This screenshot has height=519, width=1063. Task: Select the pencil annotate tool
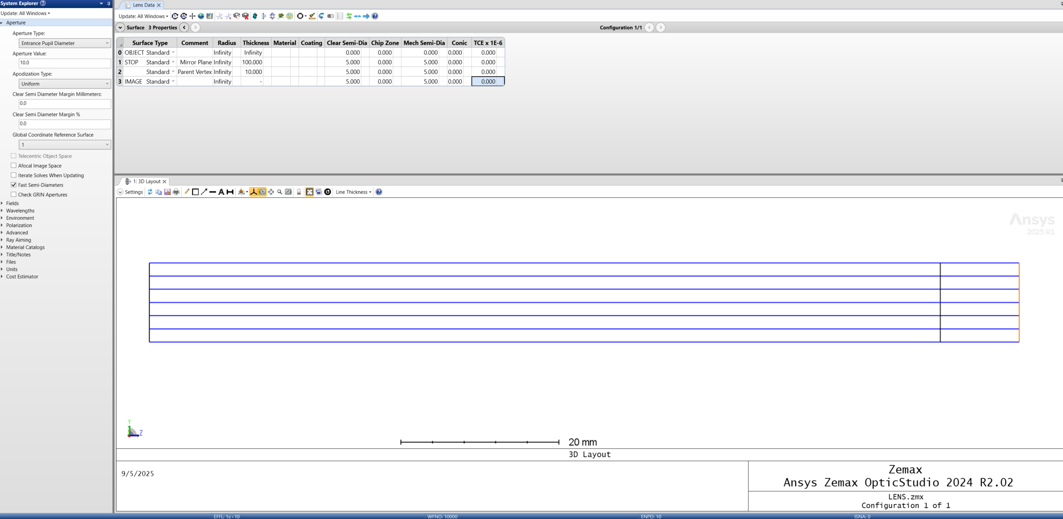coord(187,191)
